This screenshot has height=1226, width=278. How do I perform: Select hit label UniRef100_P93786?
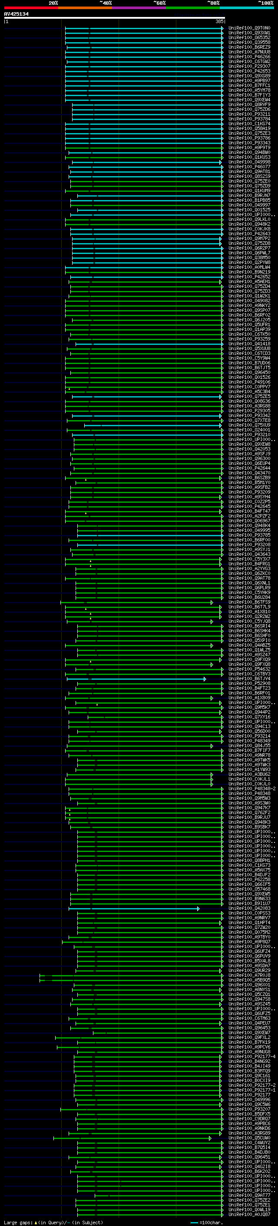point(249,138)
